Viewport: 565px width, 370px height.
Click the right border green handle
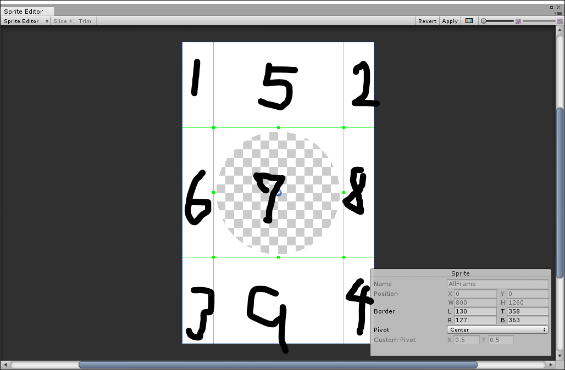[x=344, y=193]
